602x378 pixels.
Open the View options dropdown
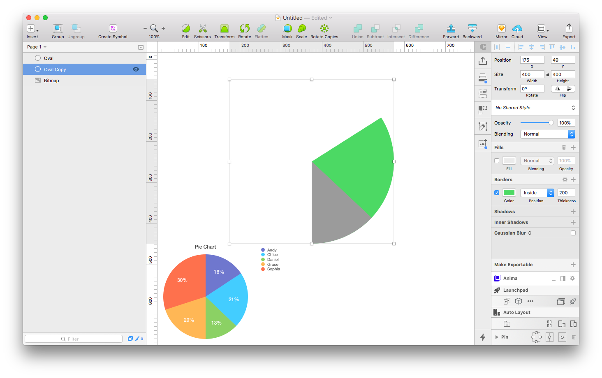(x=543, y=28)
